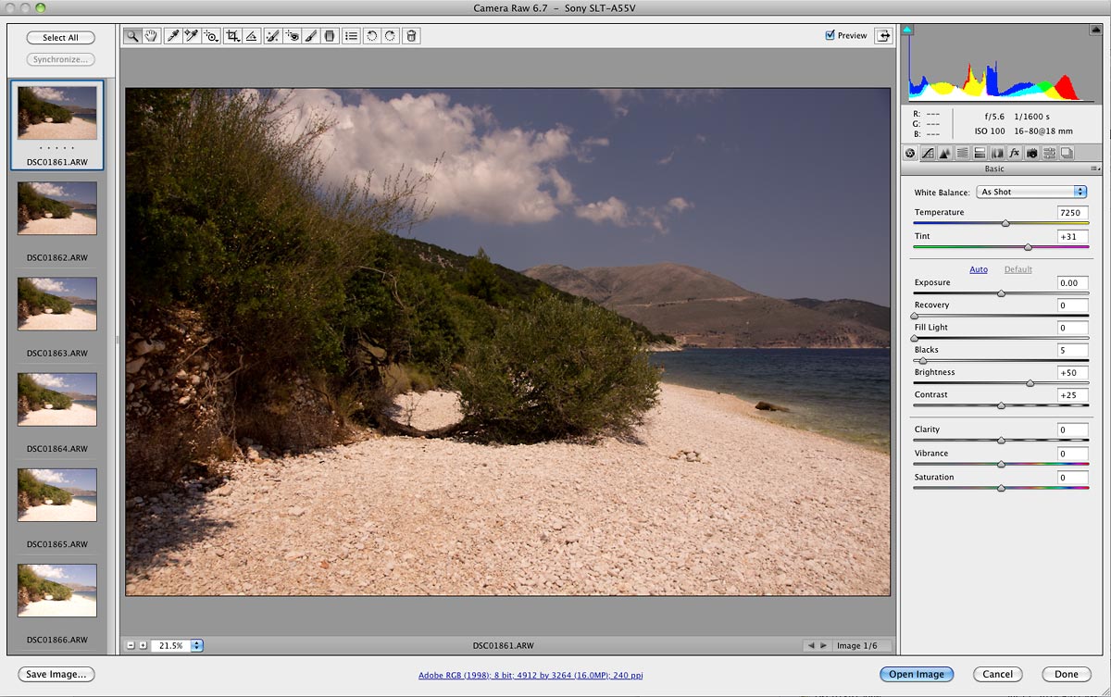This screenshot has width=1111, height=697.
Task: Pick the White Balance eyedropper tool
Action: [x=172, y=36]
